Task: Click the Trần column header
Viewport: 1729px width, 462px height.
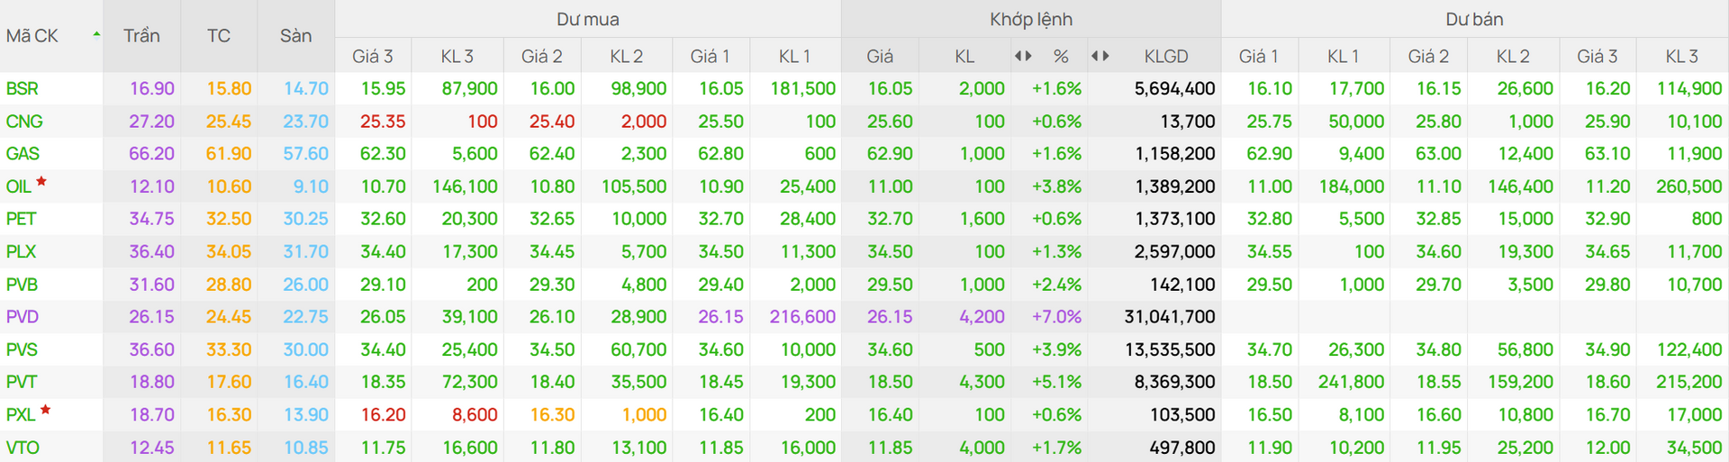Action: pos(141,36)
